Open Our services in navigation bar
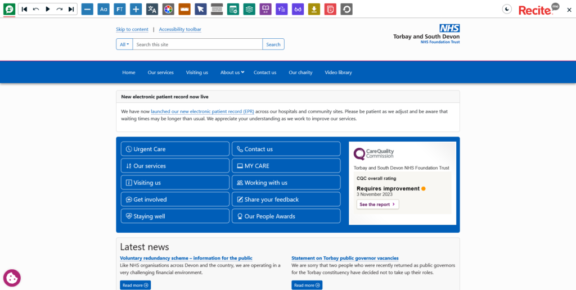The height and width of the screenshot is (290, 576). tap(160, 72)
